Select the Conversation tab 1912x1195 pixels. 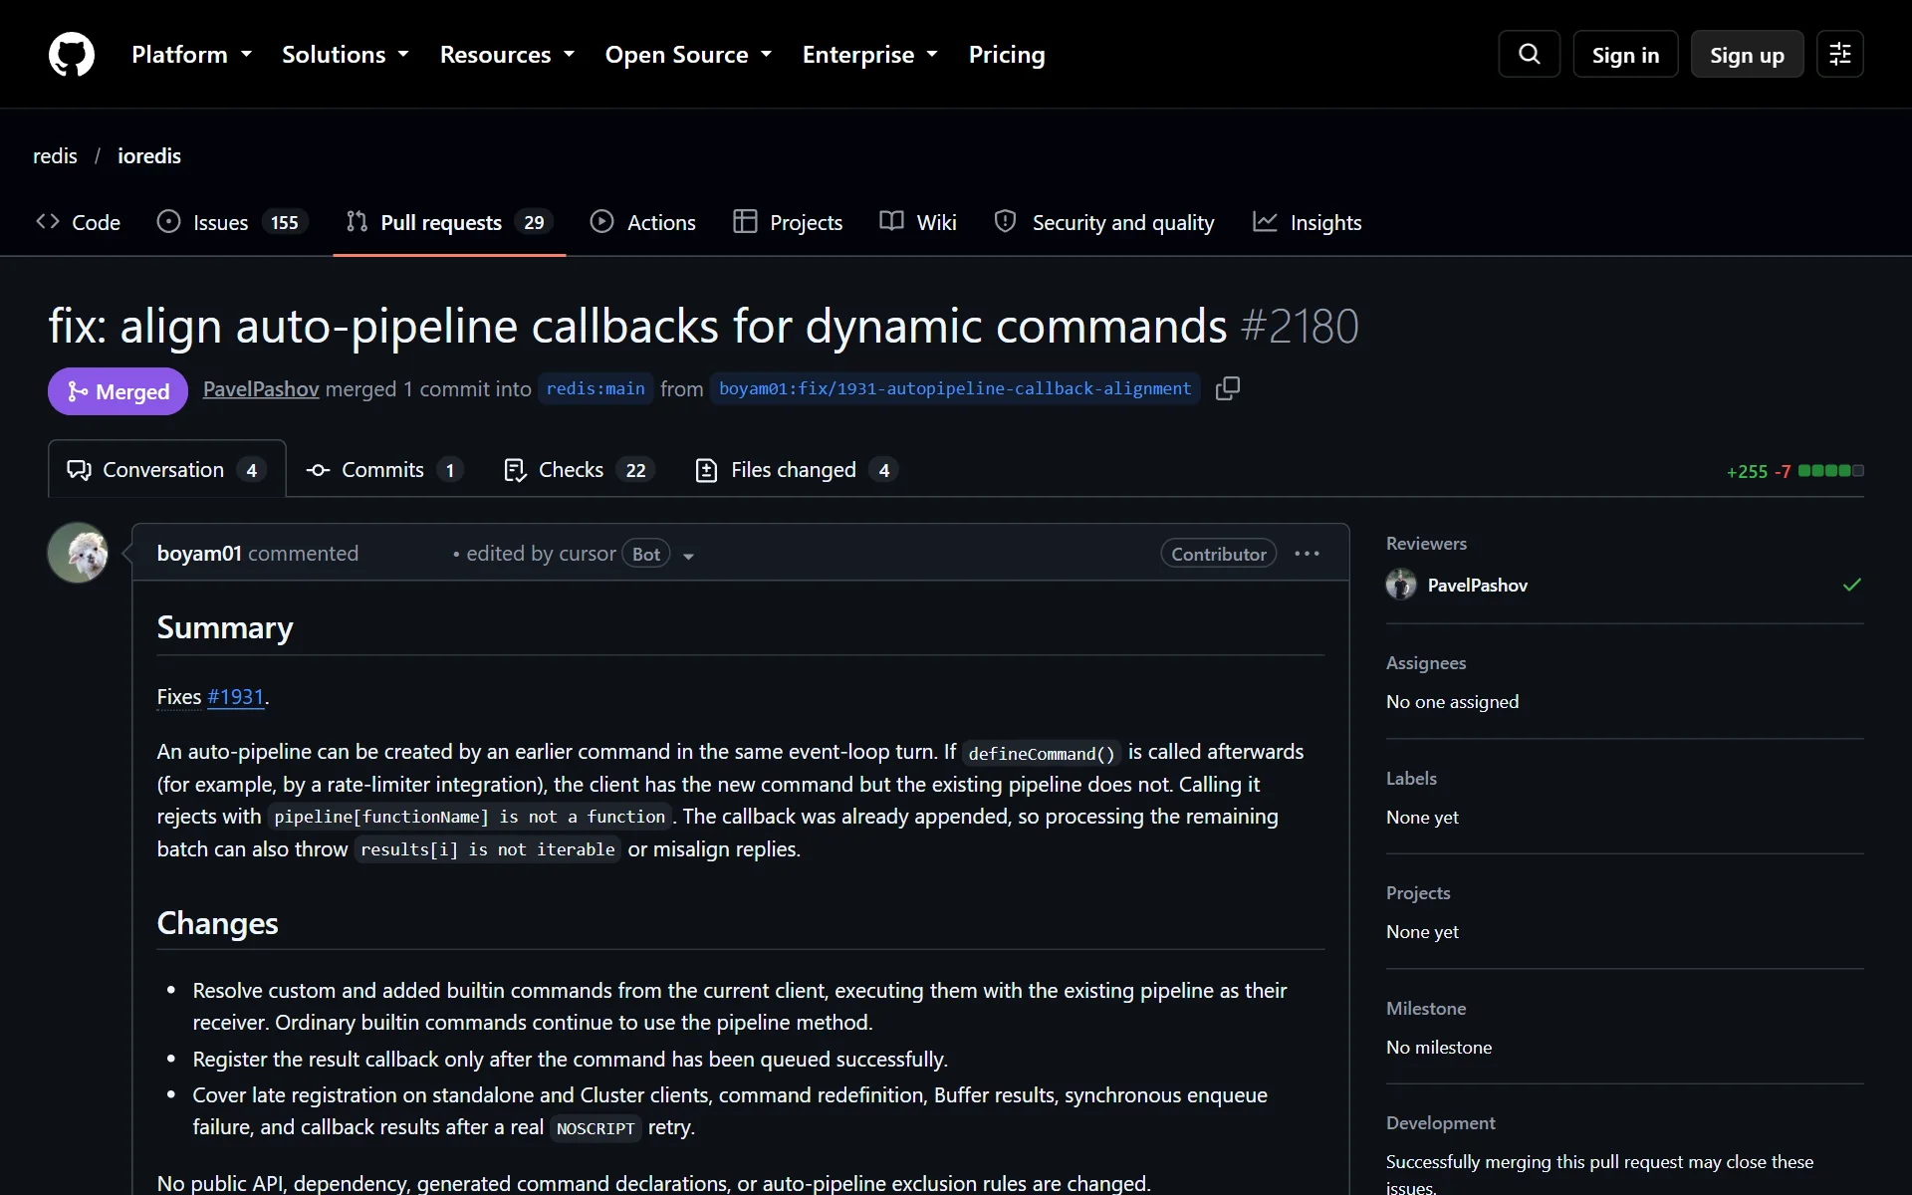point(166,470)
